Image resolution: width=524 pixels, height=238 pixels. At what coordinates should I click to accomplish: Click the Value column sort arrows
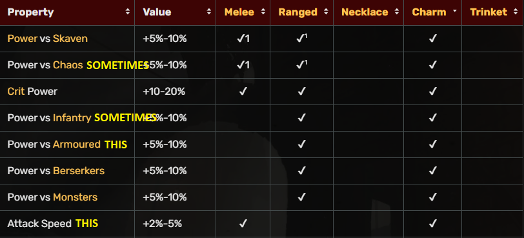point(209,12)
